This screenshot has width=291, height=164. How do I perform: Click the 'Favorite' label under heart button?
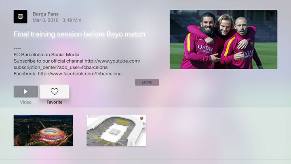tap(55, 102)
